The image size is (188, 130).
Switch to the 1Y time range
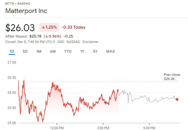click(82, 51)
